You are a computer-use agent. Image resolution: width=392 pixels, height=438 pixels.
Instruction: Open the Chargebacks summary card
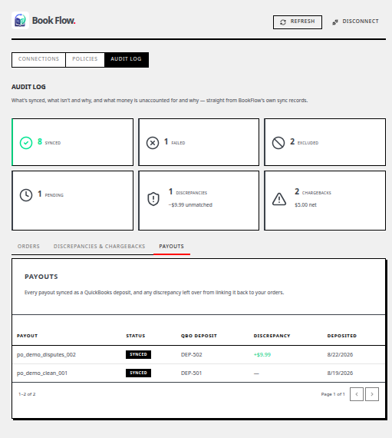[x=324, y=201]
